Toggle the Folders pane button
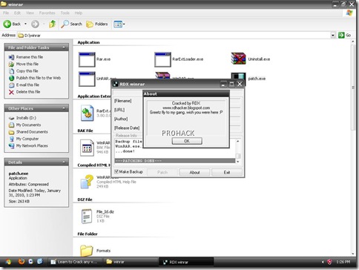 (97, 24)
